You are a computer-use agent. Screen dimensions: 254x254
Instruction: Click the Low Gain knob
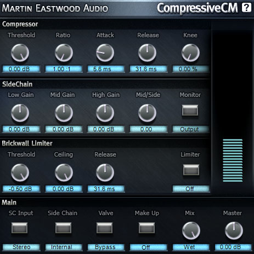[x=20, y=113]
